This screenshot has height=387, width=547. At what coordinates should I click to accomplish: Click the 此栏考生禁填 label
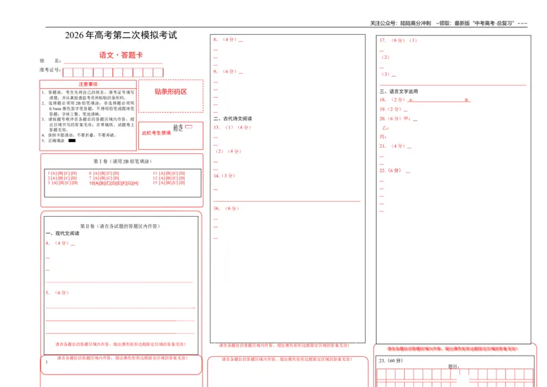[157, 133]
